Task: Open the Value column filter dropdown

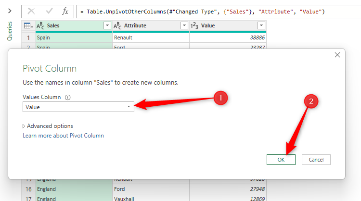Action: pos(261,25)
